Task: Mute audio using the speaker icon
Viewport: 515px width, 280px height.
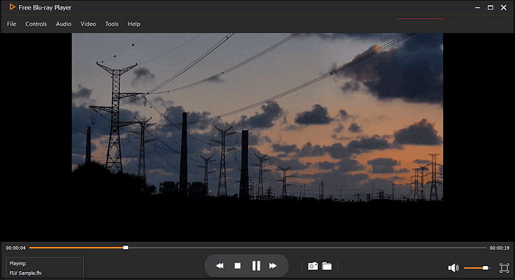Action: point(453,268)
